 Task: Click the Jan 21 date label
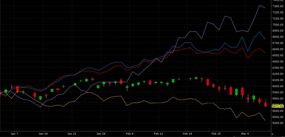[x=72, y=134]
